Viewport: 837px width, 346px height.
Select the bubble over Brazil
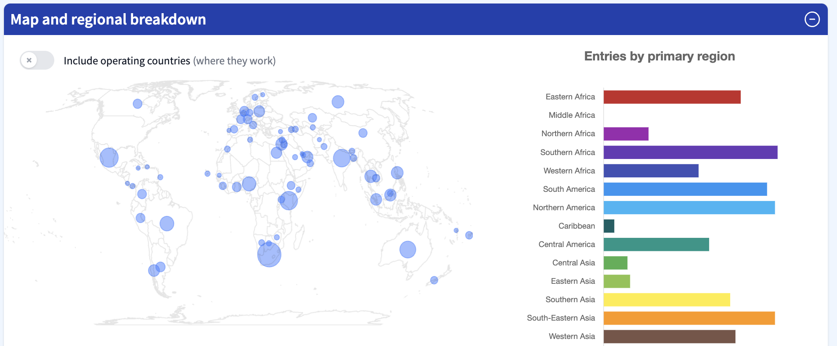pos(167,223)
